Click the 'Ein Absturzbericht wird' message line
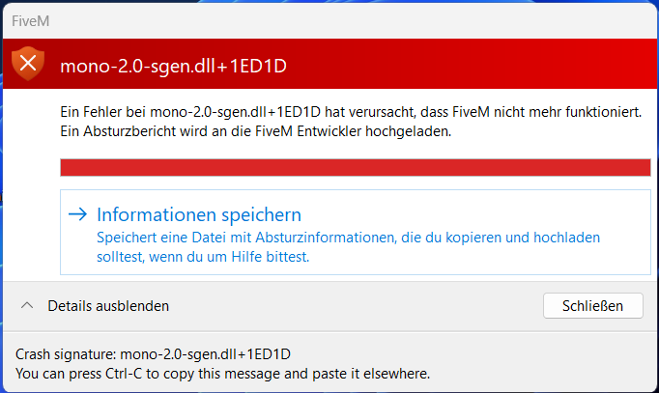The height and width of the screenshot is (393, 659). [256, 131]
